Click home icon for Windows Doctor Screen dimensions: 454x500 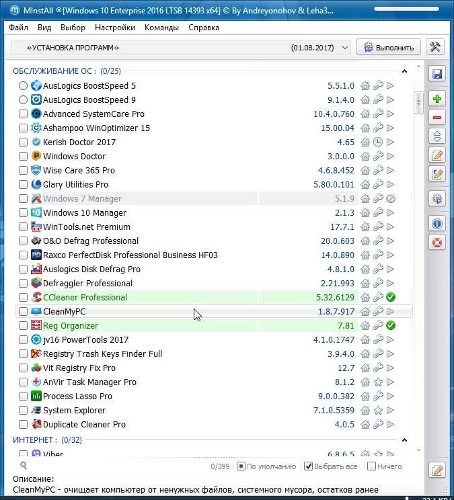365,156
